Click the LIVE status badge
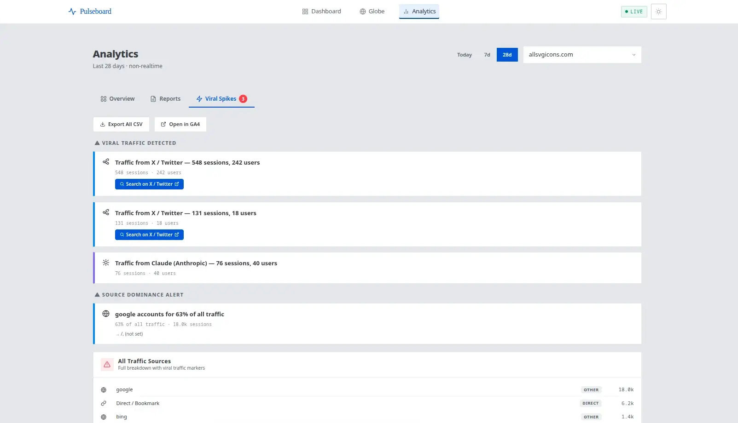 tap(634, 11)
